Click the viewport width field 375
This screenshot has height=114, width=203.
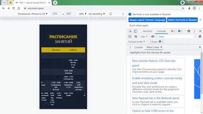56,14
